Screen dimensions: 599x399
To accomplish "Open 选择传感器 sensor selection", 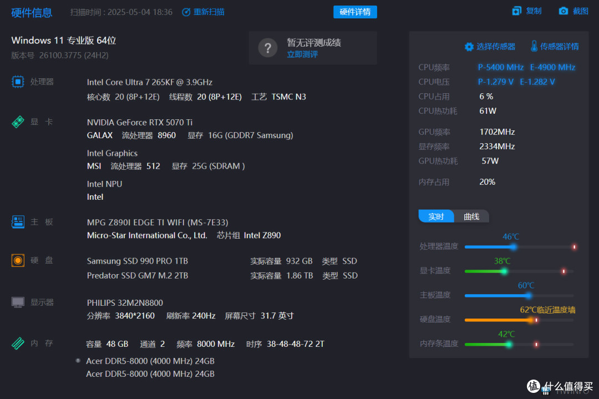I will click(x=495, y=47).
